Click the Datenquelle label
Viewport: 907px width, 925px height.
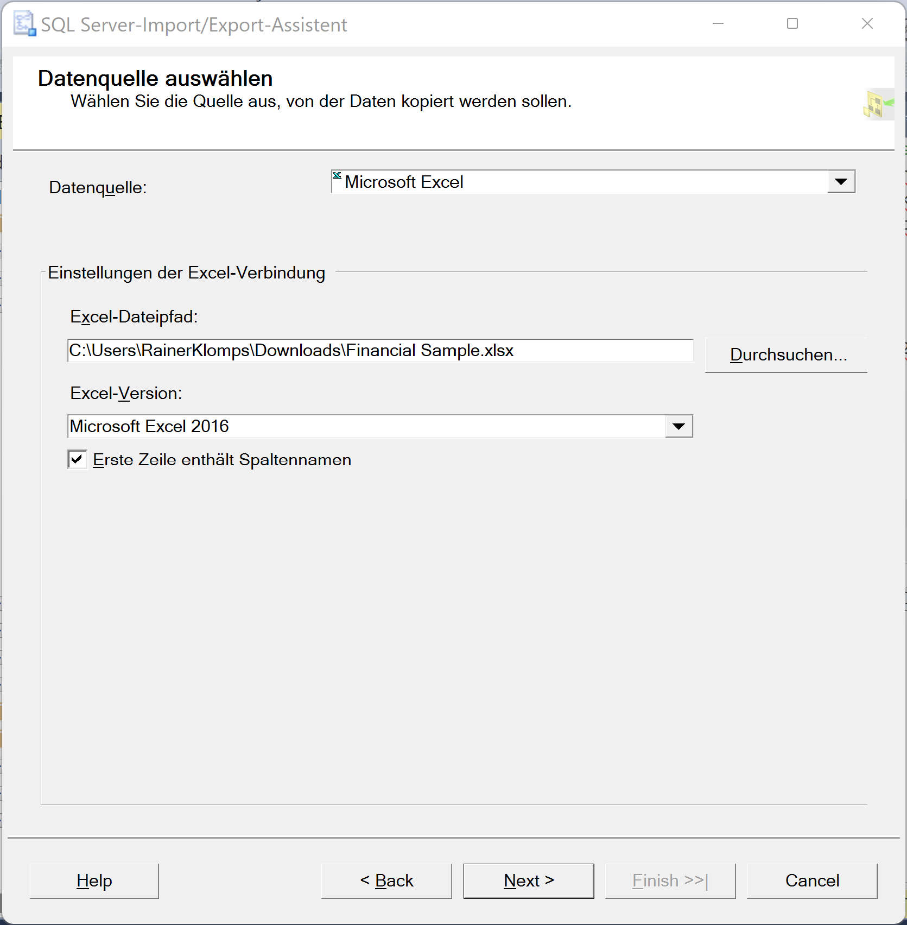[98, 188]
